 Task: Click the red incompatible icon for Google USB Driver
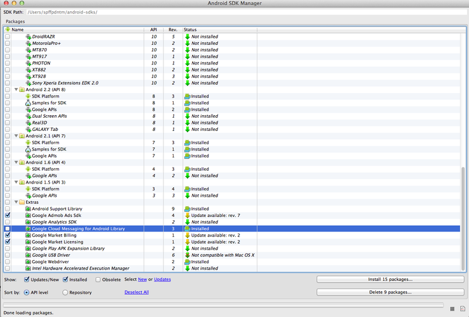(x=188, y=255)
